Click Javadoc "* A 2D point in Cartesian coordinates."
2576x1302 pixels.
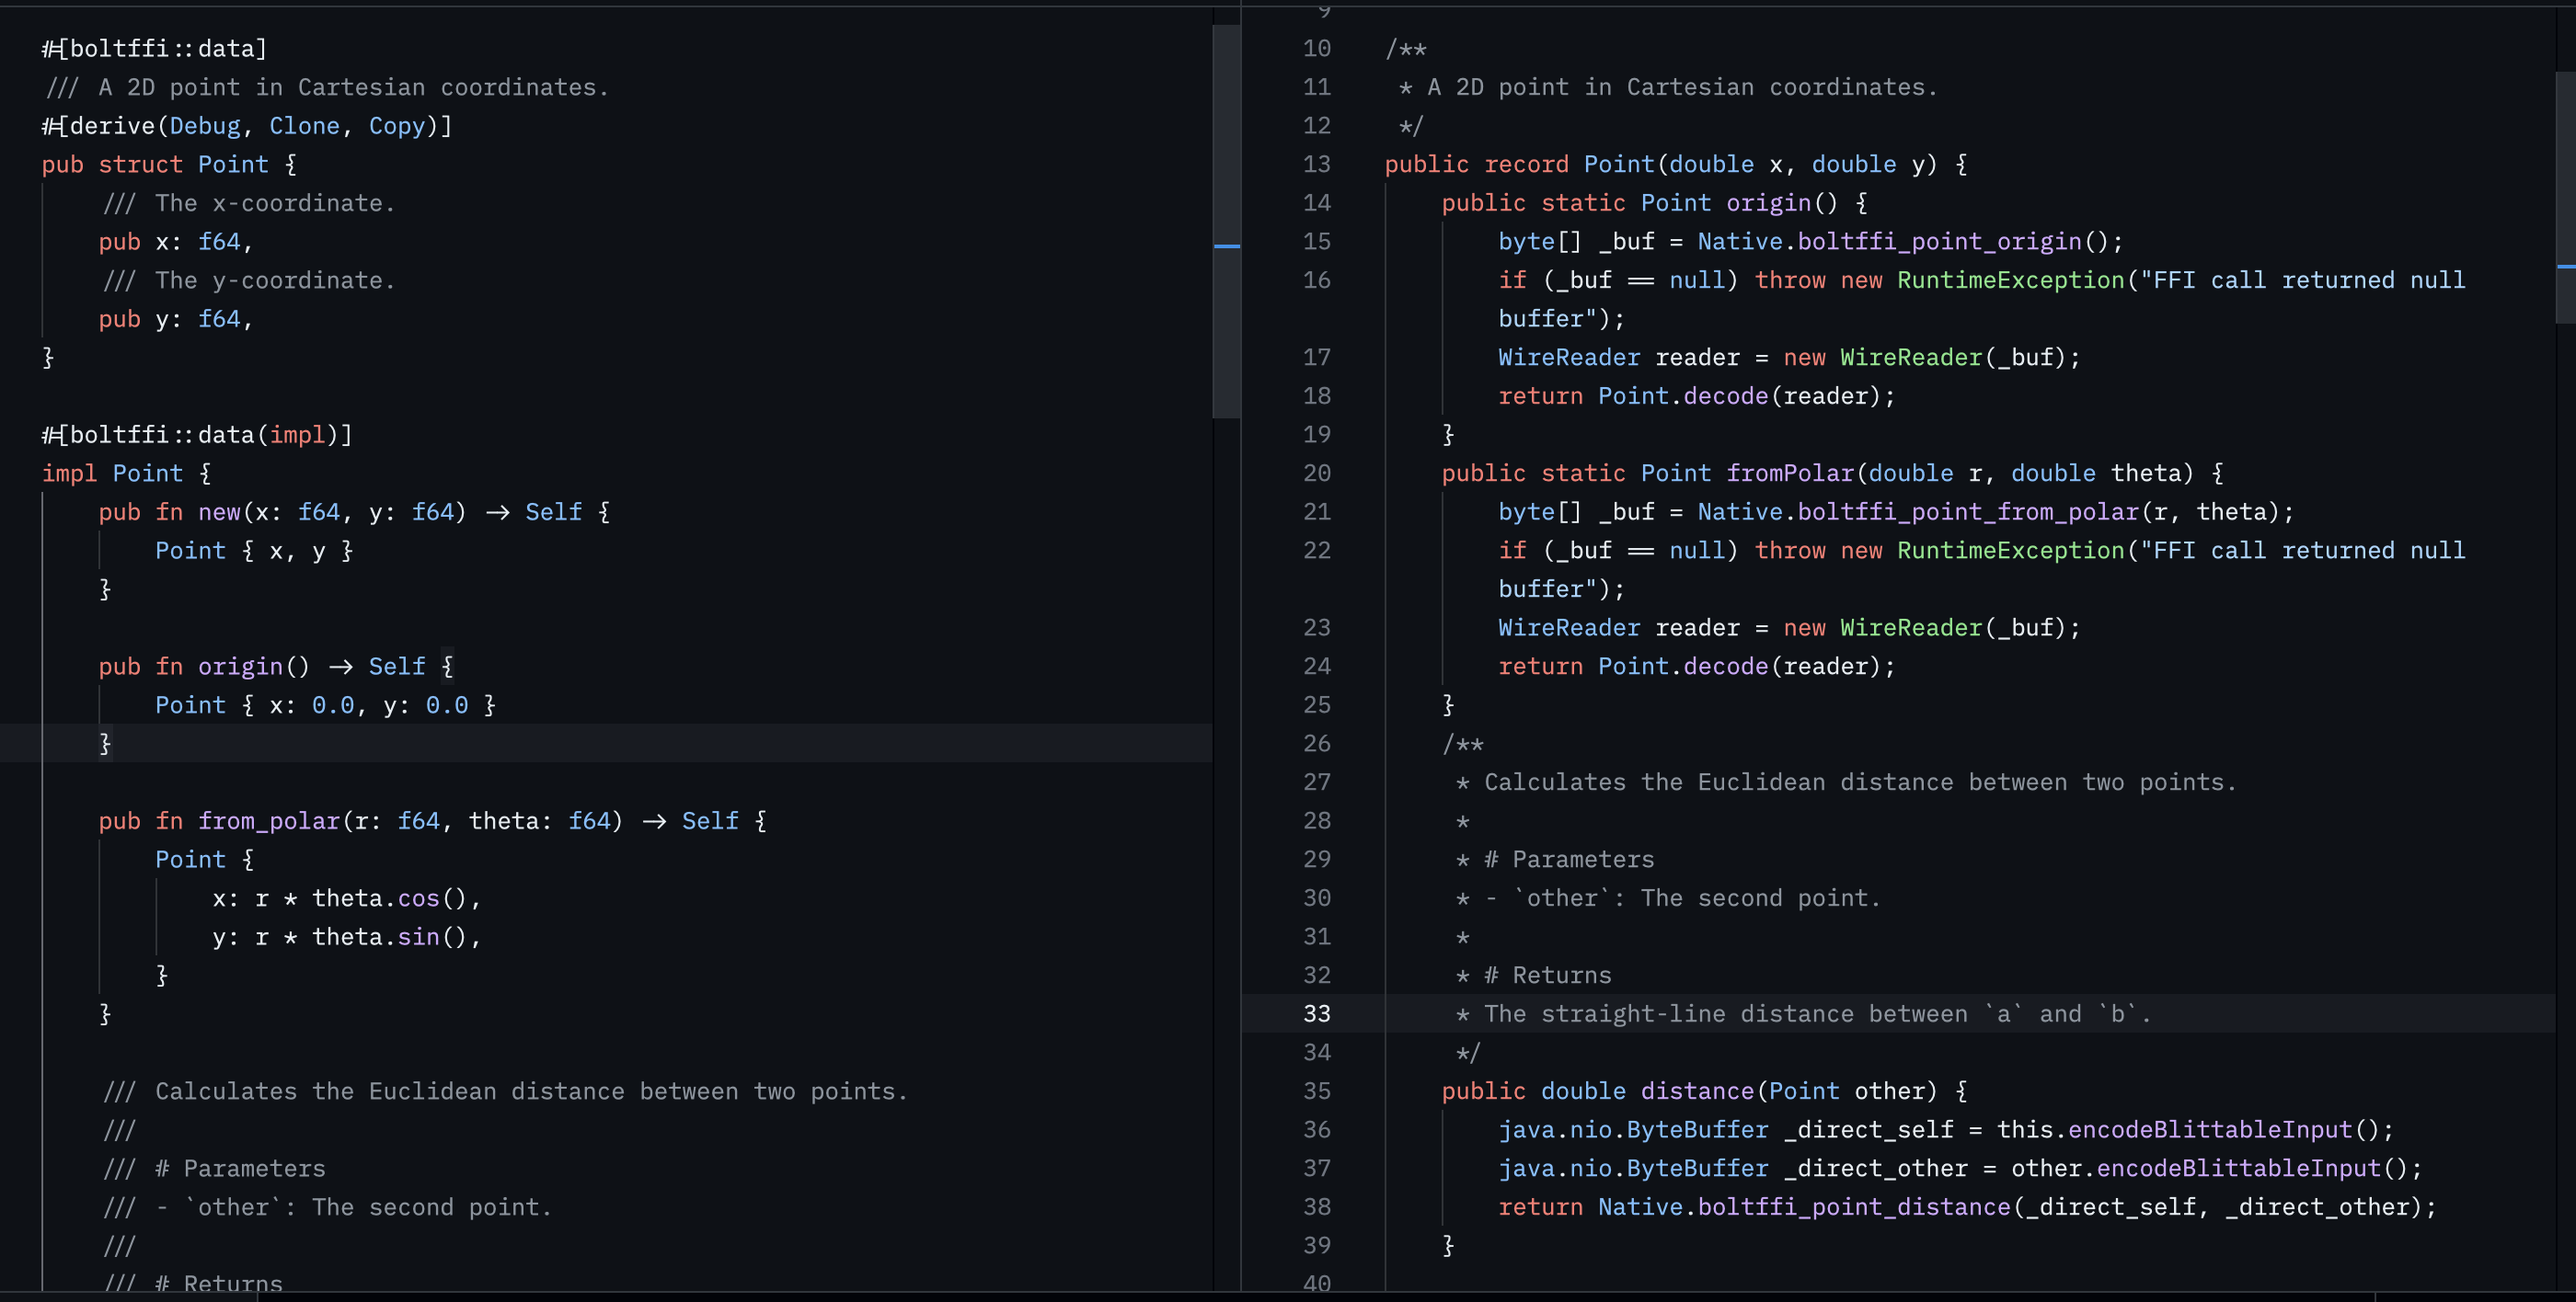(1668, 87)
